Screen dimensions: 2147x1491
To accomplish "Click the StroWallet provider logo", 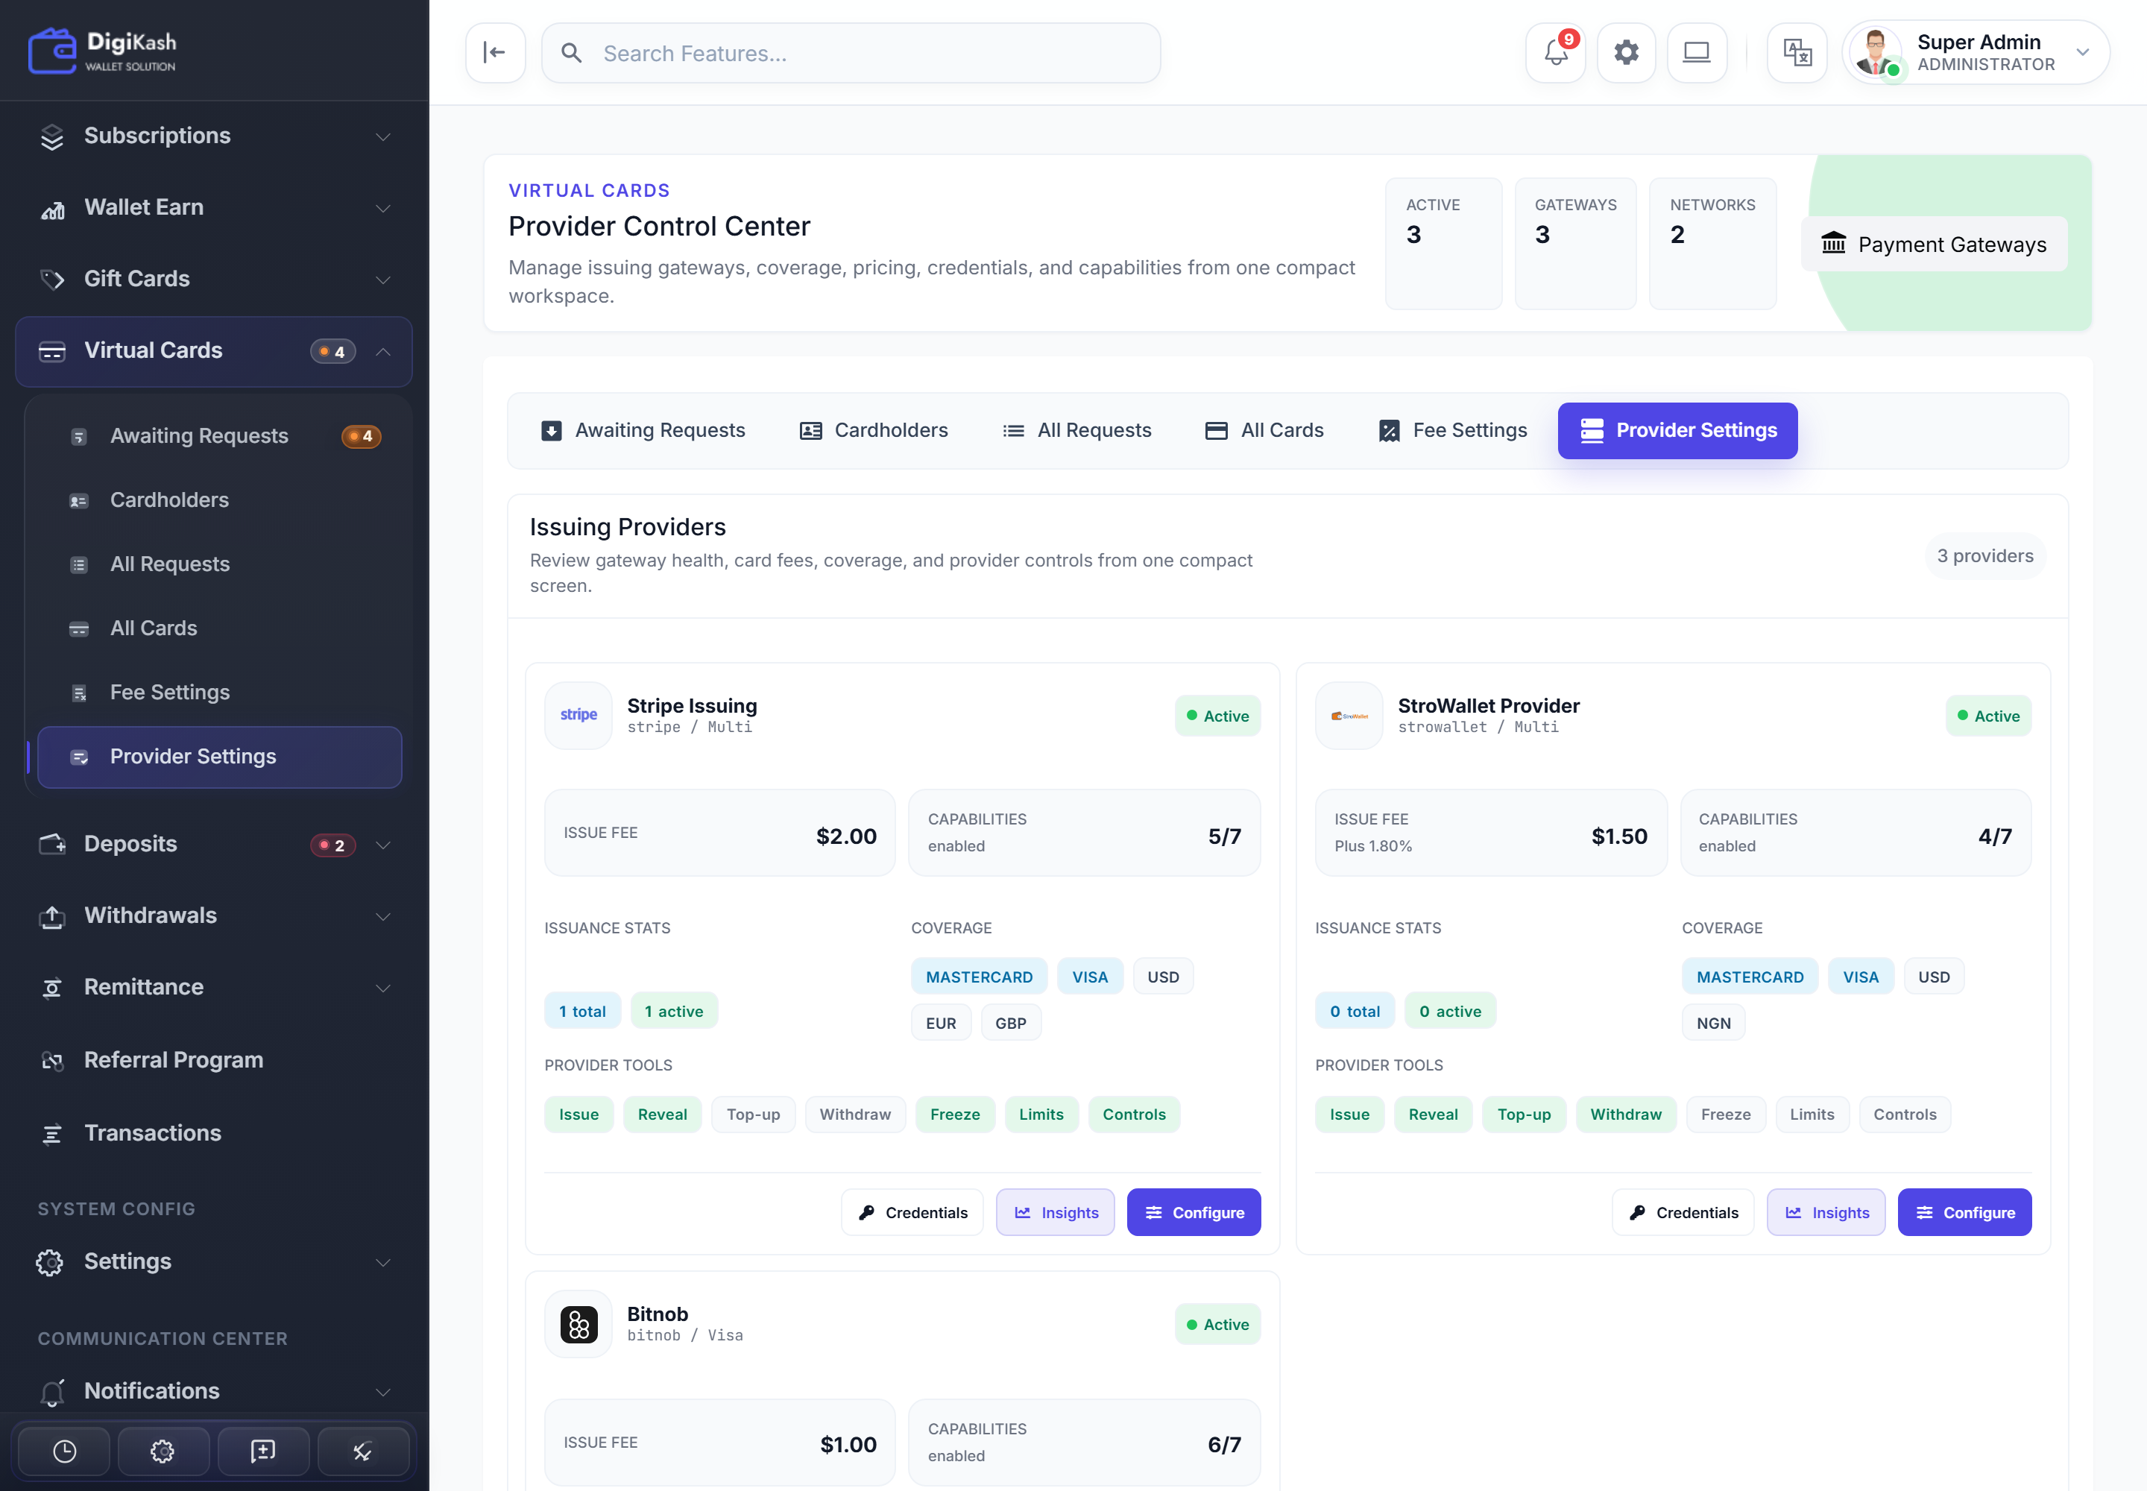I will pyautogui.click(x=1349, y=716).
